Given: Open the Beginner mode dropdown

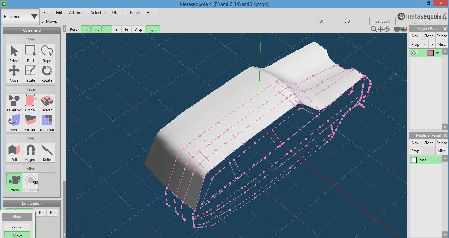Looking at the screenshot, I should click(21, 17).
